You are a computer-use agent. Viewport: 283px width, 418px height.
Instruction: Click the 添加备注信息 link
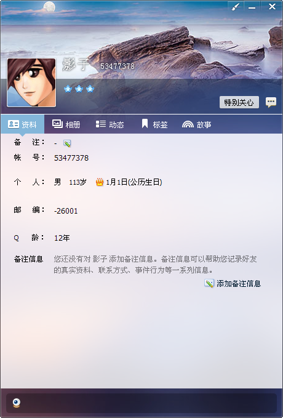239,283
